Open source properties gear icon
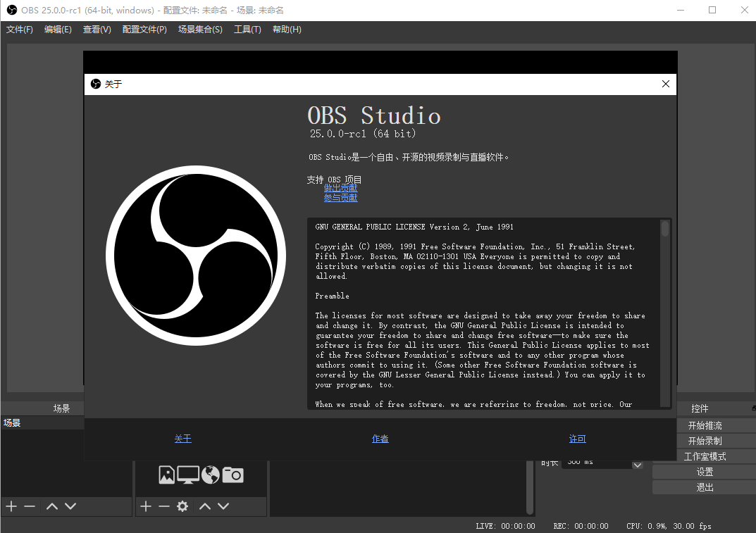This screenshot has height=533, width=756. click(182, 506)
